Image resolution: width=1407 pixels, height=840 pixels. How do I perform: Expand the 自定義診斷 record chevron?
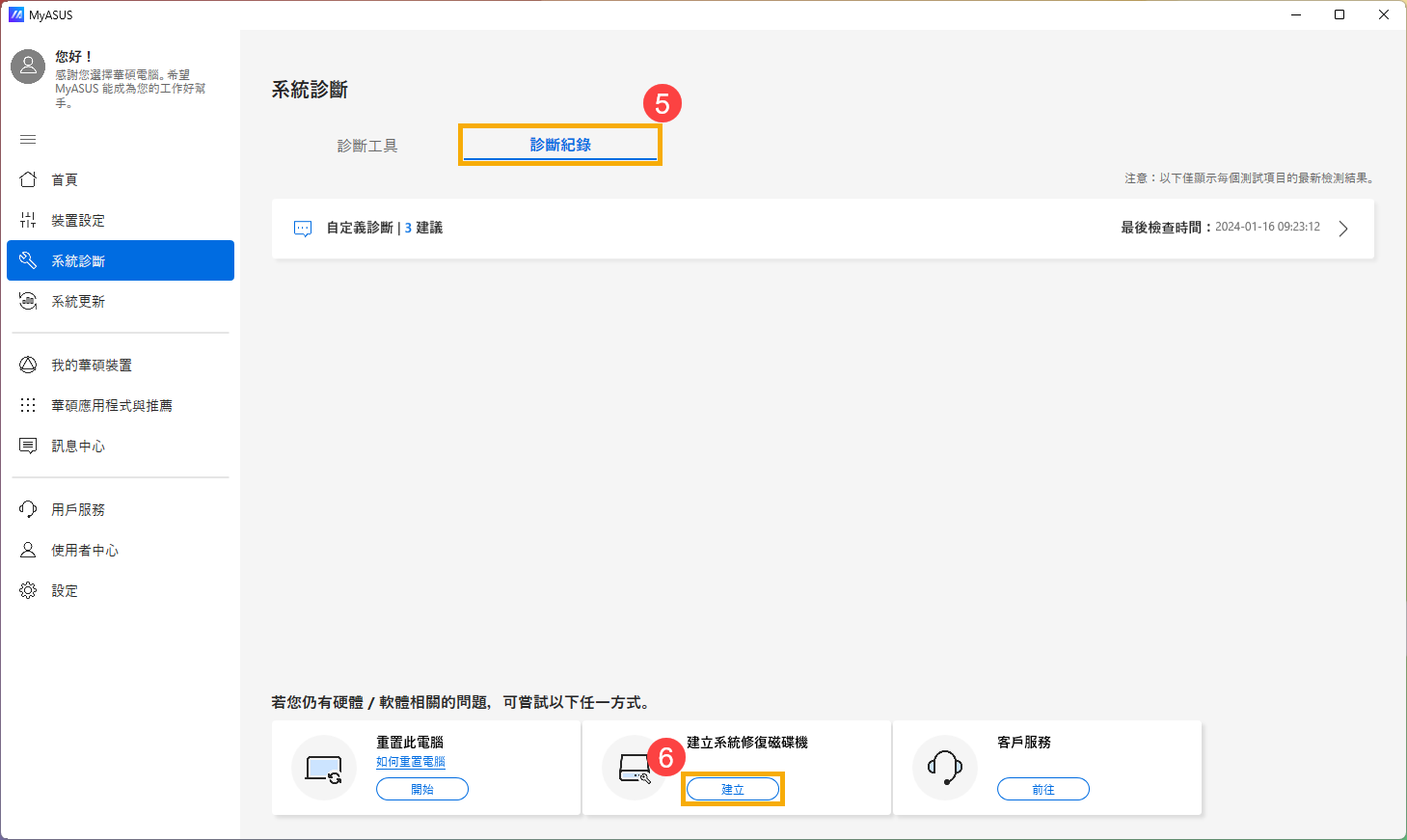1343,229
